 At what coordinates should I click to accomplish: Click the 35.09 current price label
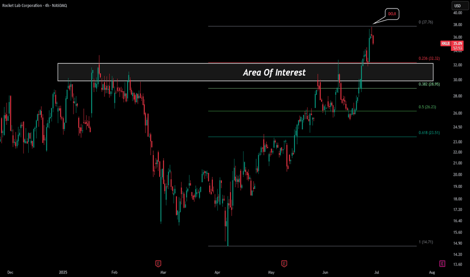pos(457,44)
